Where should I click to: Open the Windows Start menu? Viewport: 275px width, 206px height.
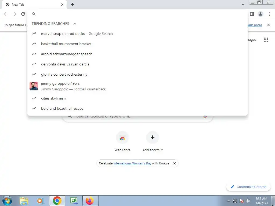[x=7, y=201]
